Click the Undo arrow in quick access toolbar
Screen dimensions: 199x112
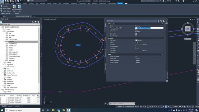point(21,1)
